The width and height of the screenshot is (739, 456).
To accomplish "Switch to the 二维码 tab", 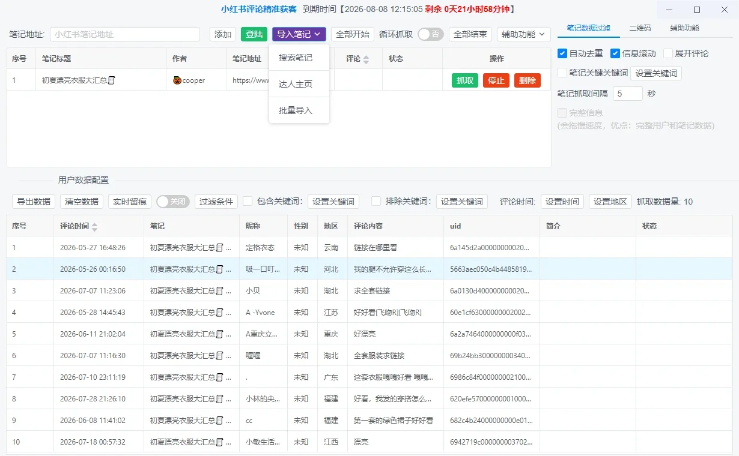I will point(640,28).
